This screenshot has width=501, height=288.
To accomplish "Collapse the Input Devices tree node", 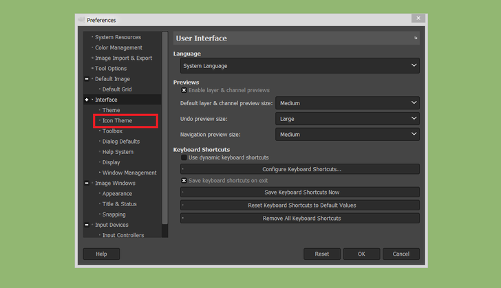I will [87, 225].
